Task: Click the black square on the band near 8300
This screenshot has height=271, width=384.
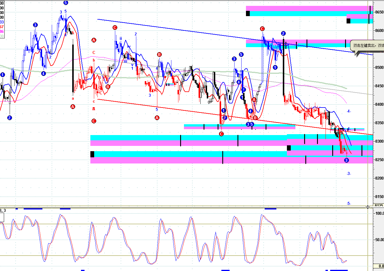Action: [289, 148]
